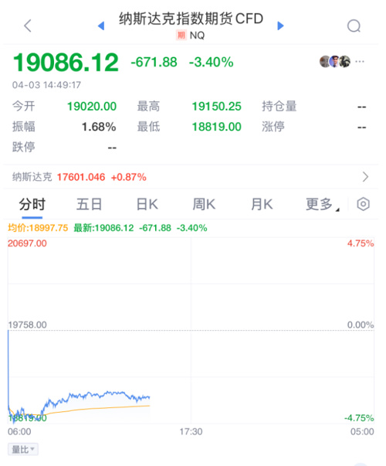Expand the 更多 chart periods menu
The height and width of the screenshot is (466, 386).
click(x=323, y=205)
